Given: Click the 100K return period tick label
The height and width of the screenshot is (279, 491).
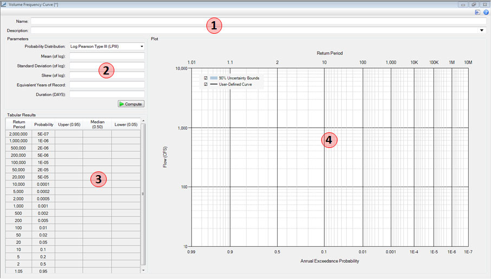Looking at the screenshot, I should coord(434,63).
